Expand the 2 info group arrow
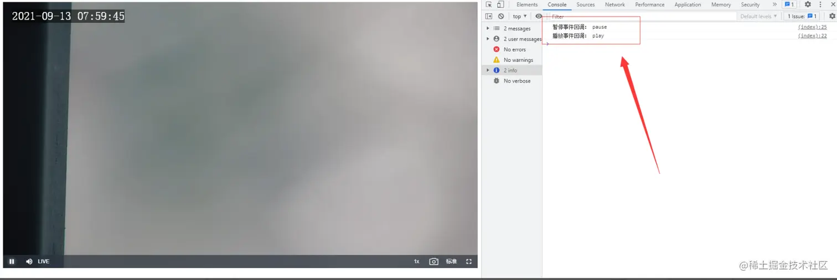The width and height of the screenshot is (837, 280). 488,71
